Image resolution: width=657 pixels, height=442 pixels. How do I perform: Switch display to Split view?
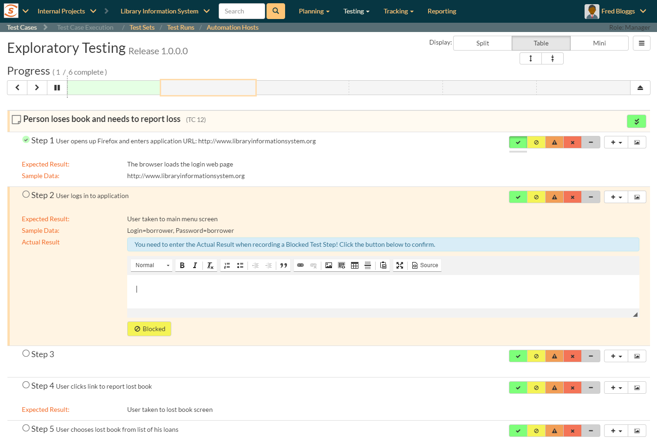point(482,43)
